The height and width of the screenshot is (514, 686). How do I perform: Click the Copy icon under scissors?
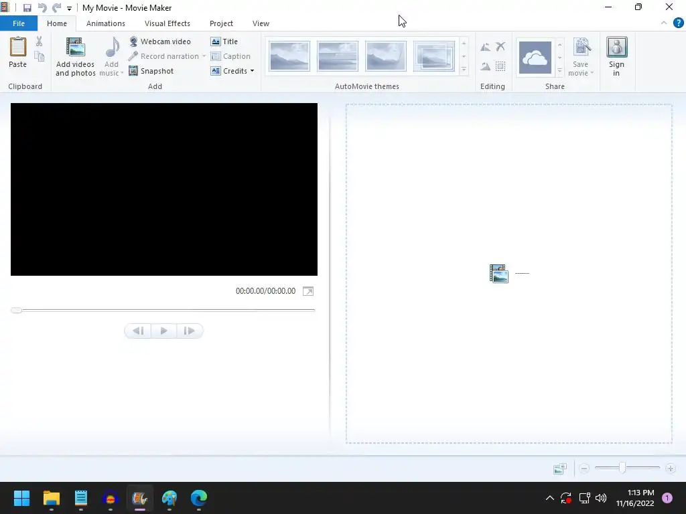click(40, 56)
